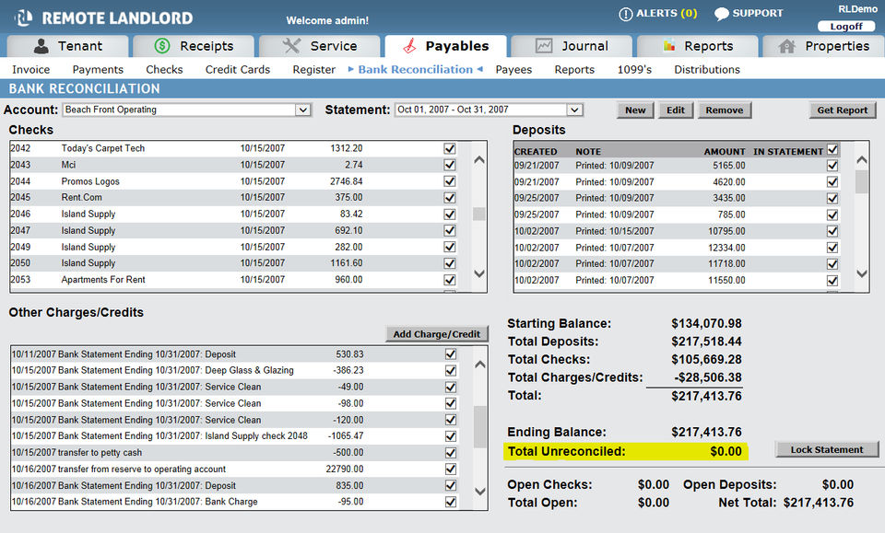
Task: Click the Tenant person icon
Action: click(x=41, y=46)
